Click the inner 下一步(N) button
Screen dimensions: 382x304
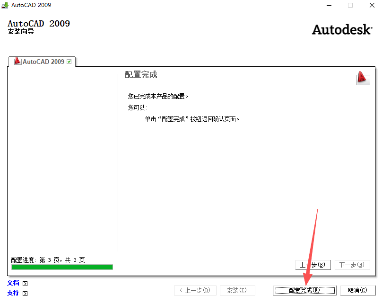(352, 265)
